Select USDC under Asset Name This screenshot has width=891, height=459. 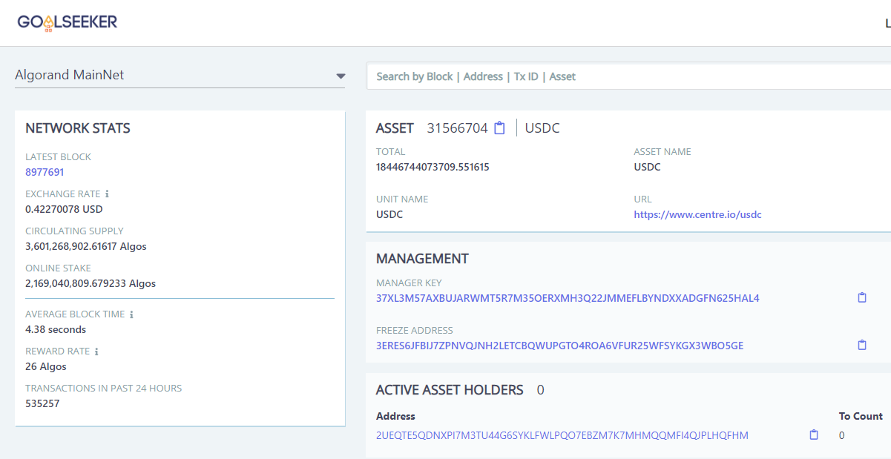tap(647, 167)
